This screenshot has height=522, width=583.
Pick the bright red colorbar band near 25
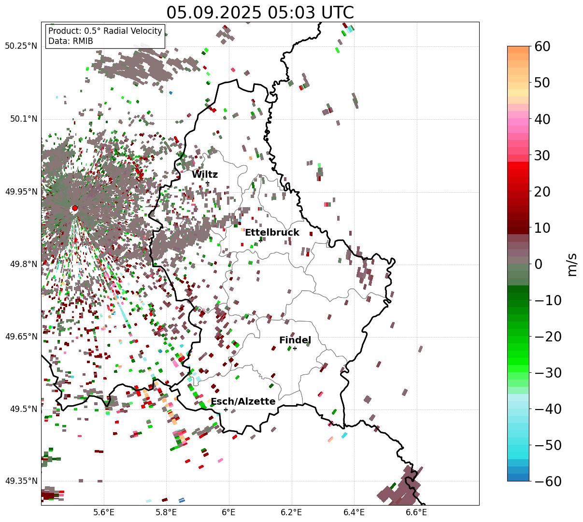(518, 172)
